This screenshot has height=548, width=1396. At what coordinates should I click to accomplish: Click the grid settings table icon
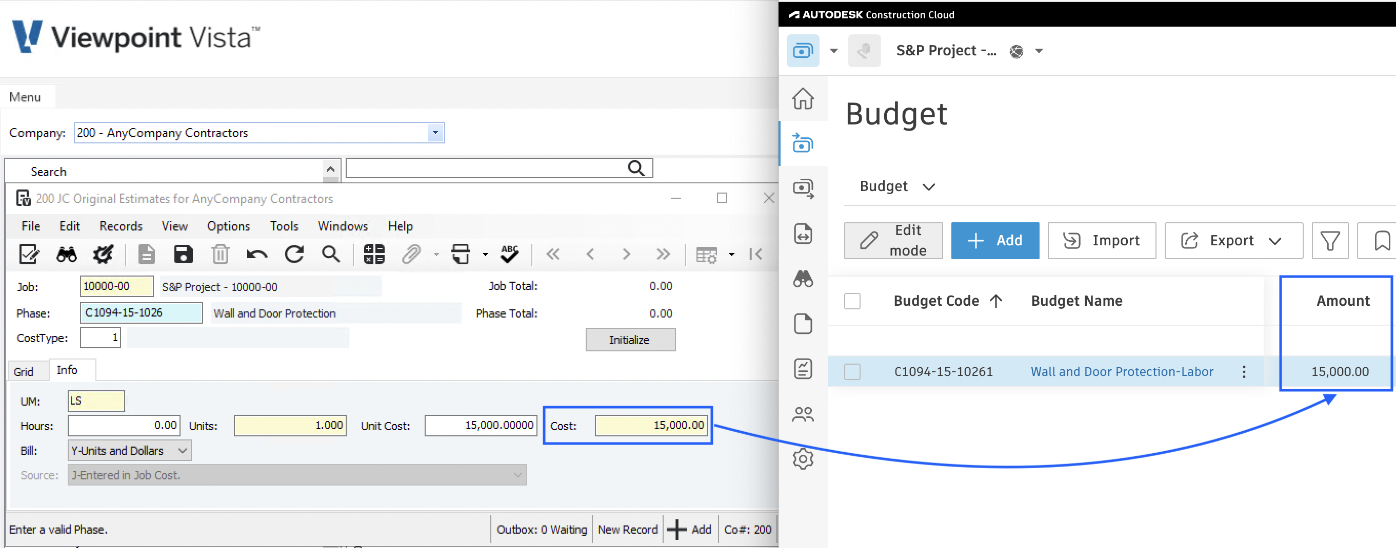coord(706,254)
